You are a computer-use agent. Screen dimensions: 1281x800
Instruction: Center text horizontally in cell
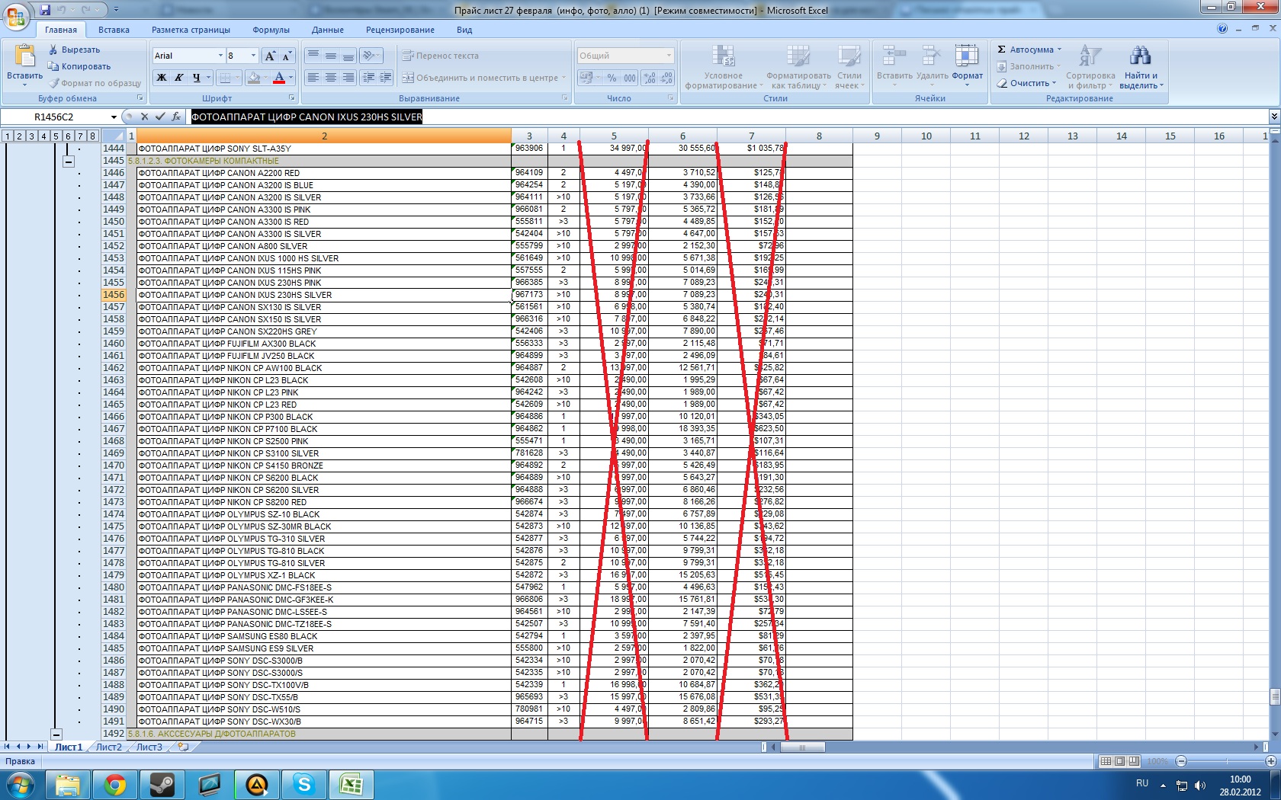(x=330, y=78)
